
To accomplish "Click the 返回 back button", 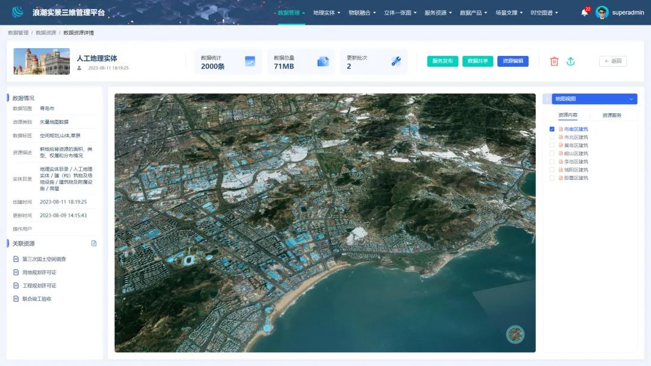I will pos(613,61).
